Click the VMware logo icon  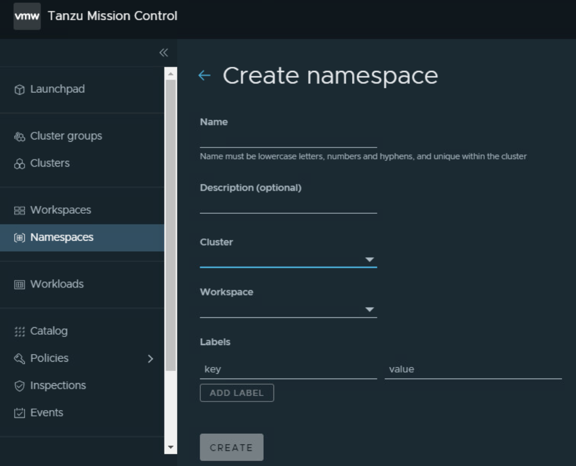27,16
